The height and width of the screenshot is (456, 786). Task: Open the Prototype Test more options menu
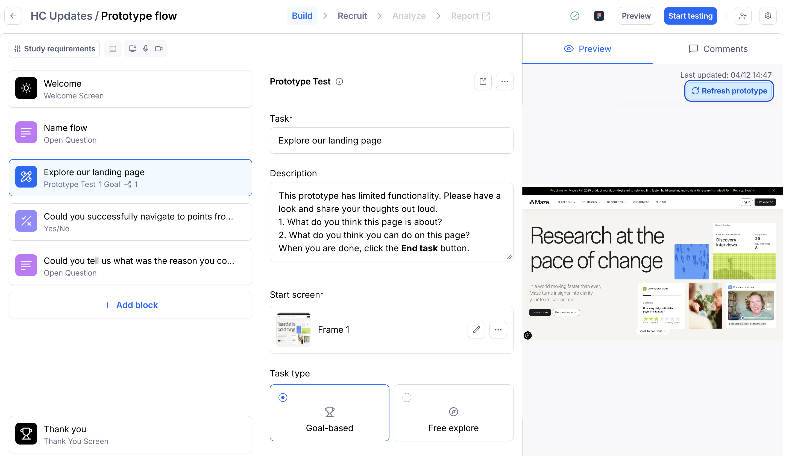click(505, 81)
